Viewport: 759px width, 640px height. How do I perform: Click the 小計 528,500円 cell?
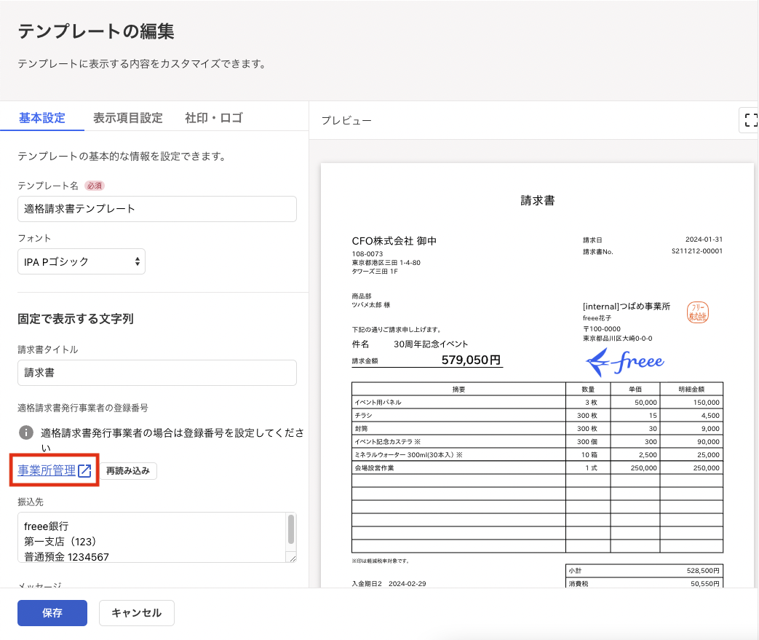(x=644, y=571)
